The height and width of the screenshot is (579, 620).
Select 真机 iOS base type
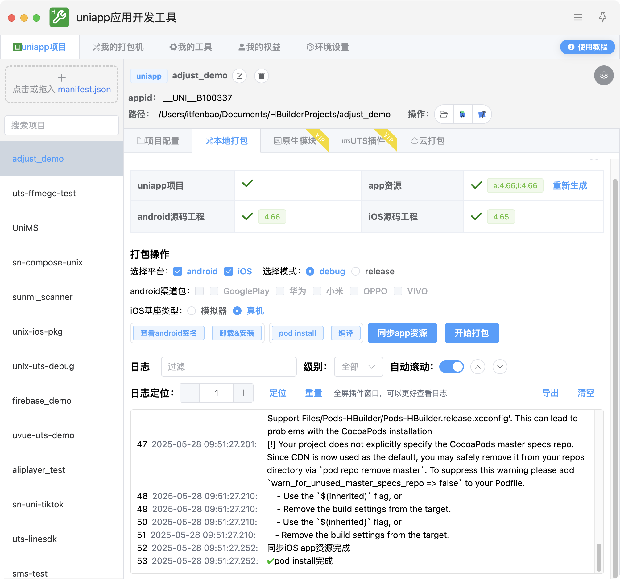237,311
